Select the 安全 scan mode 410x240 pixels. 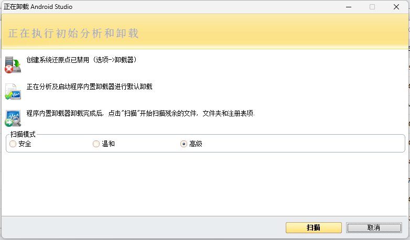(x=20, y=144)
